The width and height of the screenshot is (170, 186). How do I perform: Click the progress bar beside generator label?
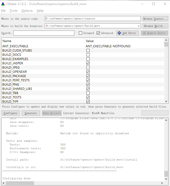(155, 113)
